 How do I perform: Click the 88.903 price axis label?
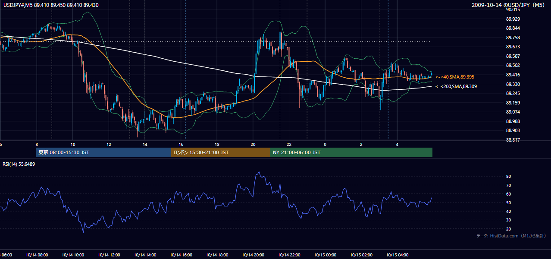[x=512, y=130]
